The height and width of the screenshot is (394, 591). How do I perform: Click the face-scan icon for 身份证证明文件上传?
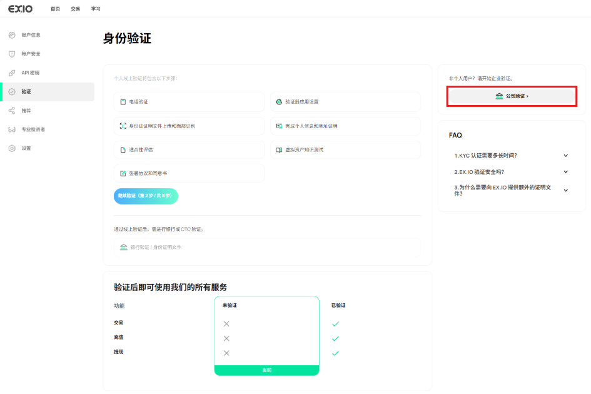(123, 126)
